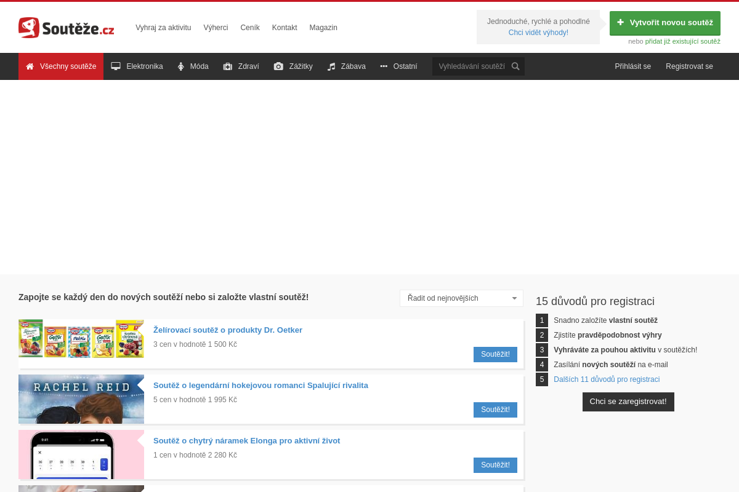Image resolution: width=739 pixels, height=492 pixels.
Task: Click Vytvořit novou soutěž button
Action: [665, 23]
